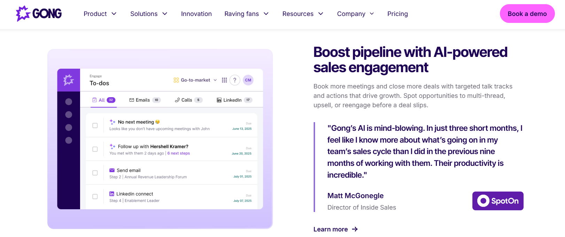This screenshot has height=237, width=565.
Task: Click the envelope icon on Emails tab
Action: [x=132, y=100]
